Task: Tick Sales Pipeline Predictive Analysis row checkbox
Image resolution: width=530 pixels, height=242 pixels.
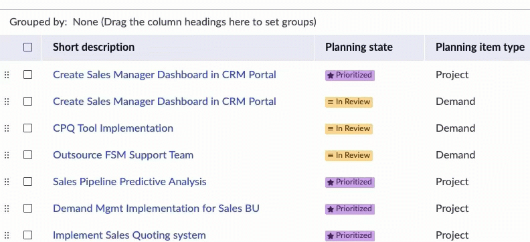Action: [x=27, y=182]
